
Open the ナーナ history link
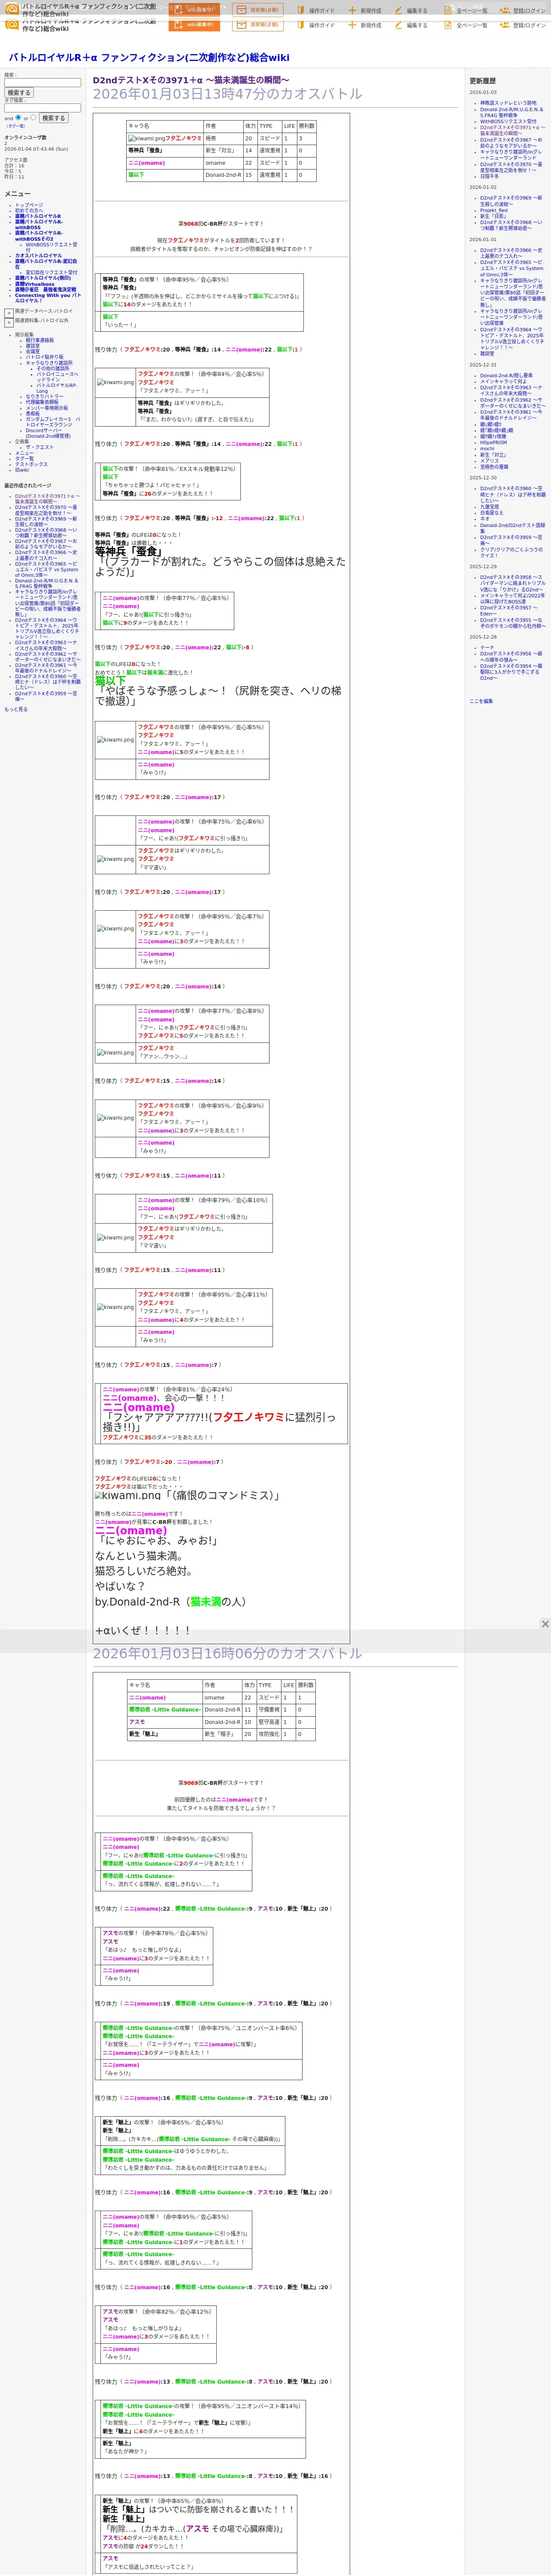point(487,648)
